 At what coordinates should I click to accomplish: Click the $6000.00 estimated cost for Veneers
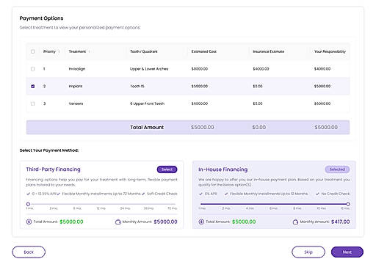click(200, 103)
